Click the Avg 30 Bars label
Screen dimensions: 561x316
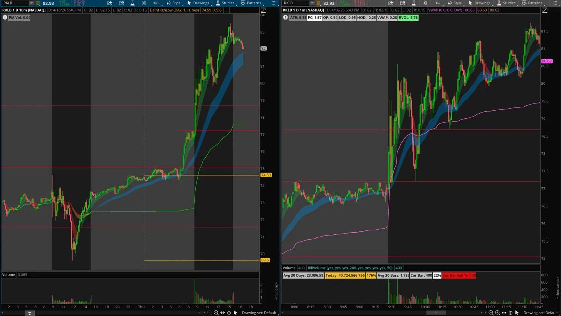click(393, 276)
